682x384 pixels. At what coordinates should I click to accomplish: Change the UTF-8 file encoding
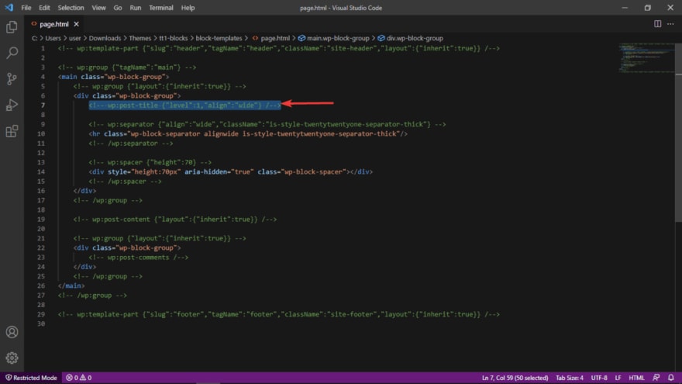(x=599, y=378)
